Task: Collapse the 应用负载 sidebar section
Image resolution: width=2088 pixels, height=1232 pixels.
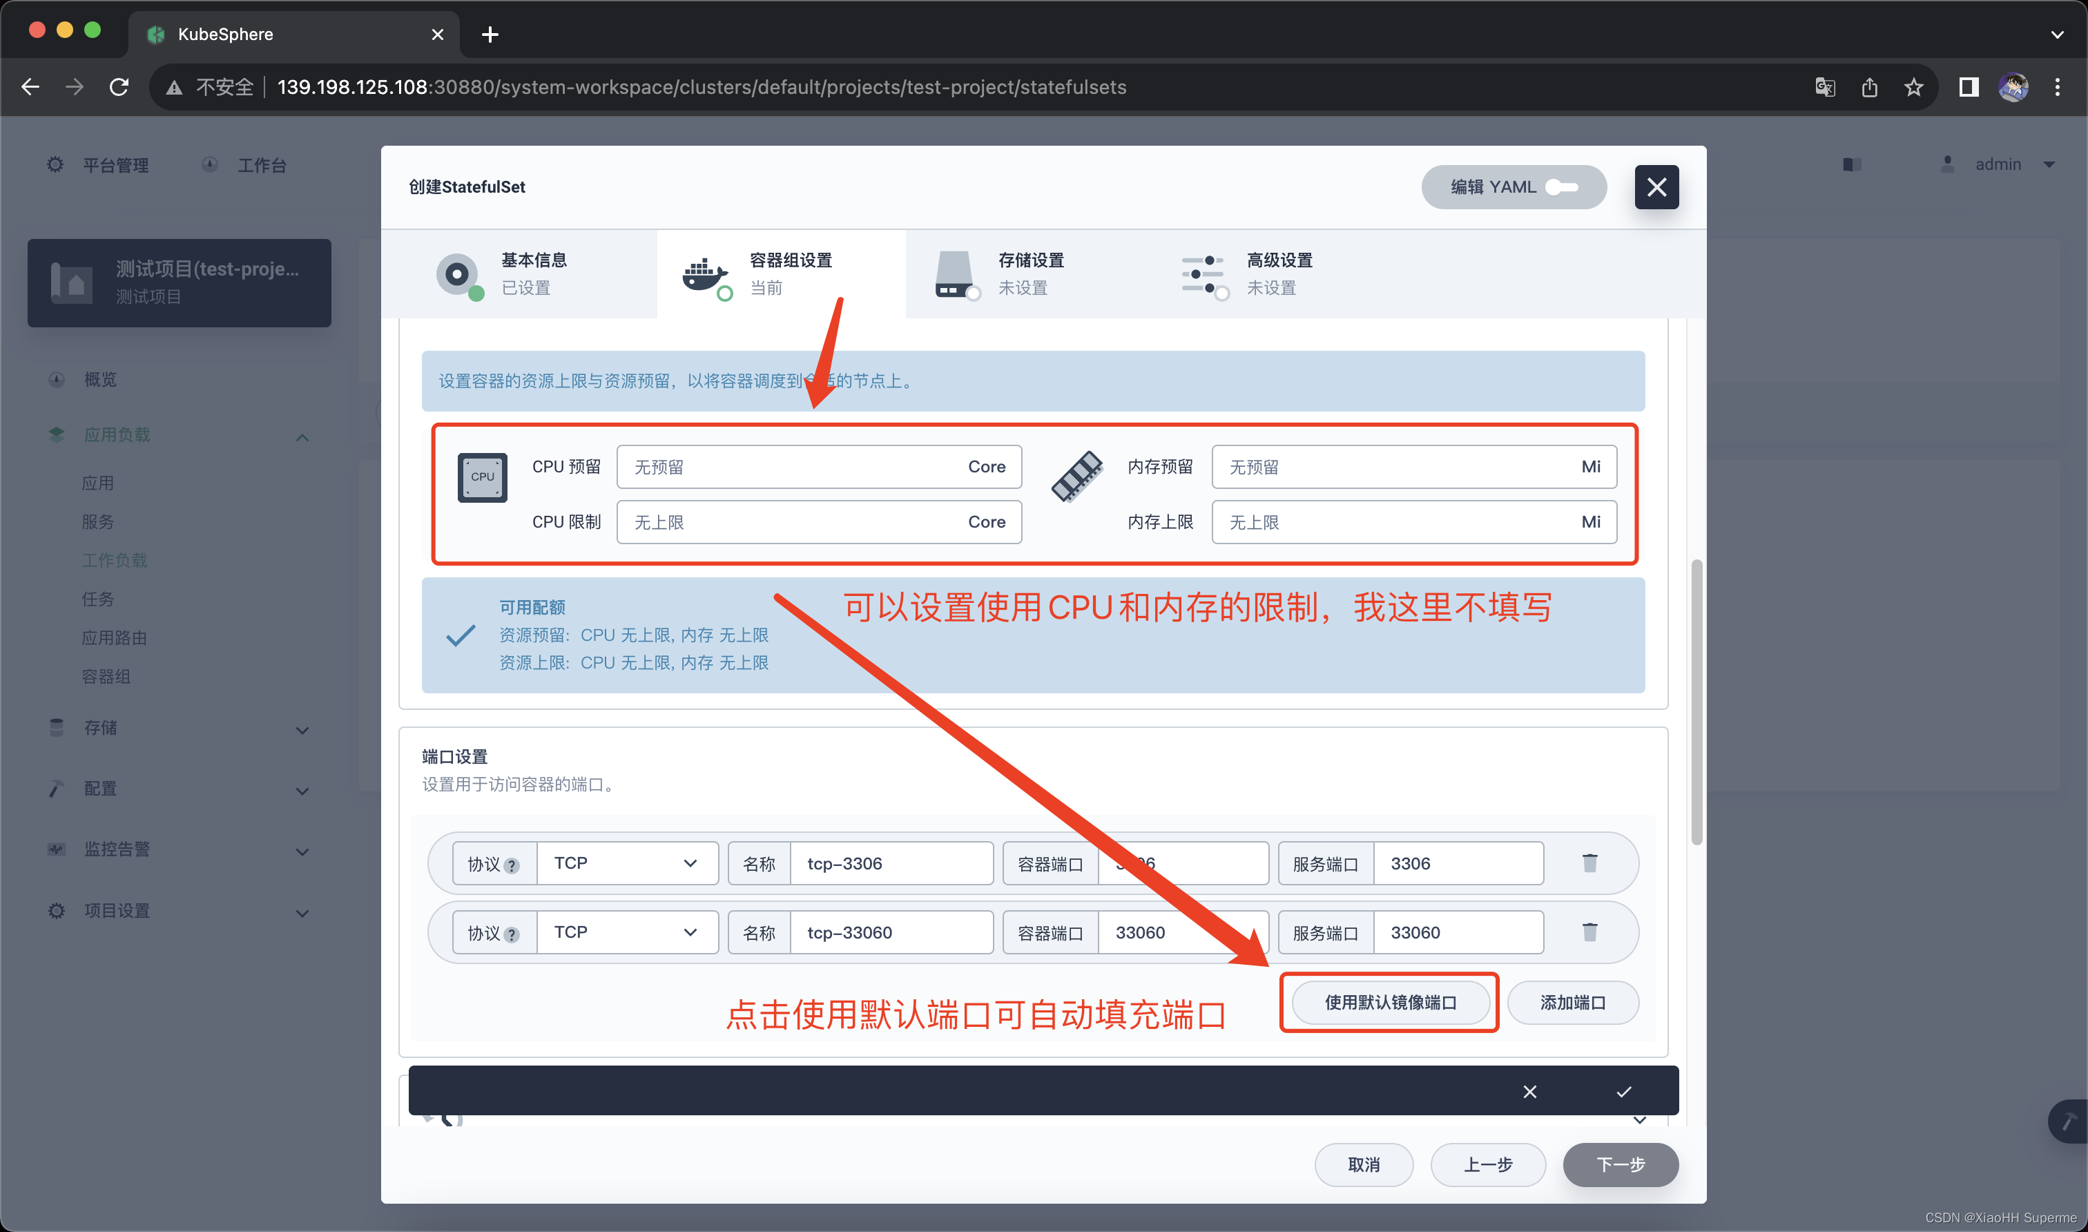Action: (302, 436)
